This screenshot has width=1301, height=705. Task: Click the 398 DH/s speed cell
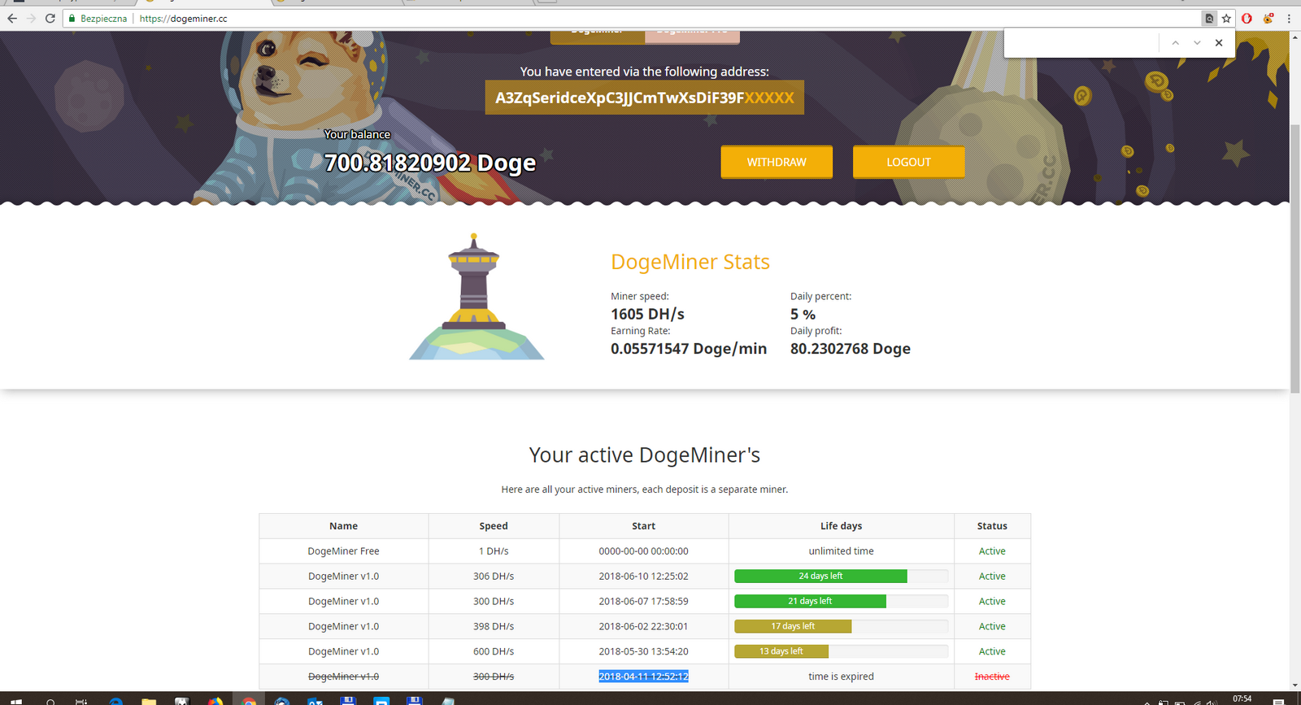494,626
